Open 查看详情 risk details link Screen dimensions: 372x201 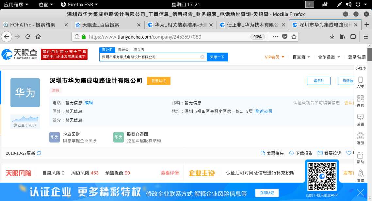(170, 173)
